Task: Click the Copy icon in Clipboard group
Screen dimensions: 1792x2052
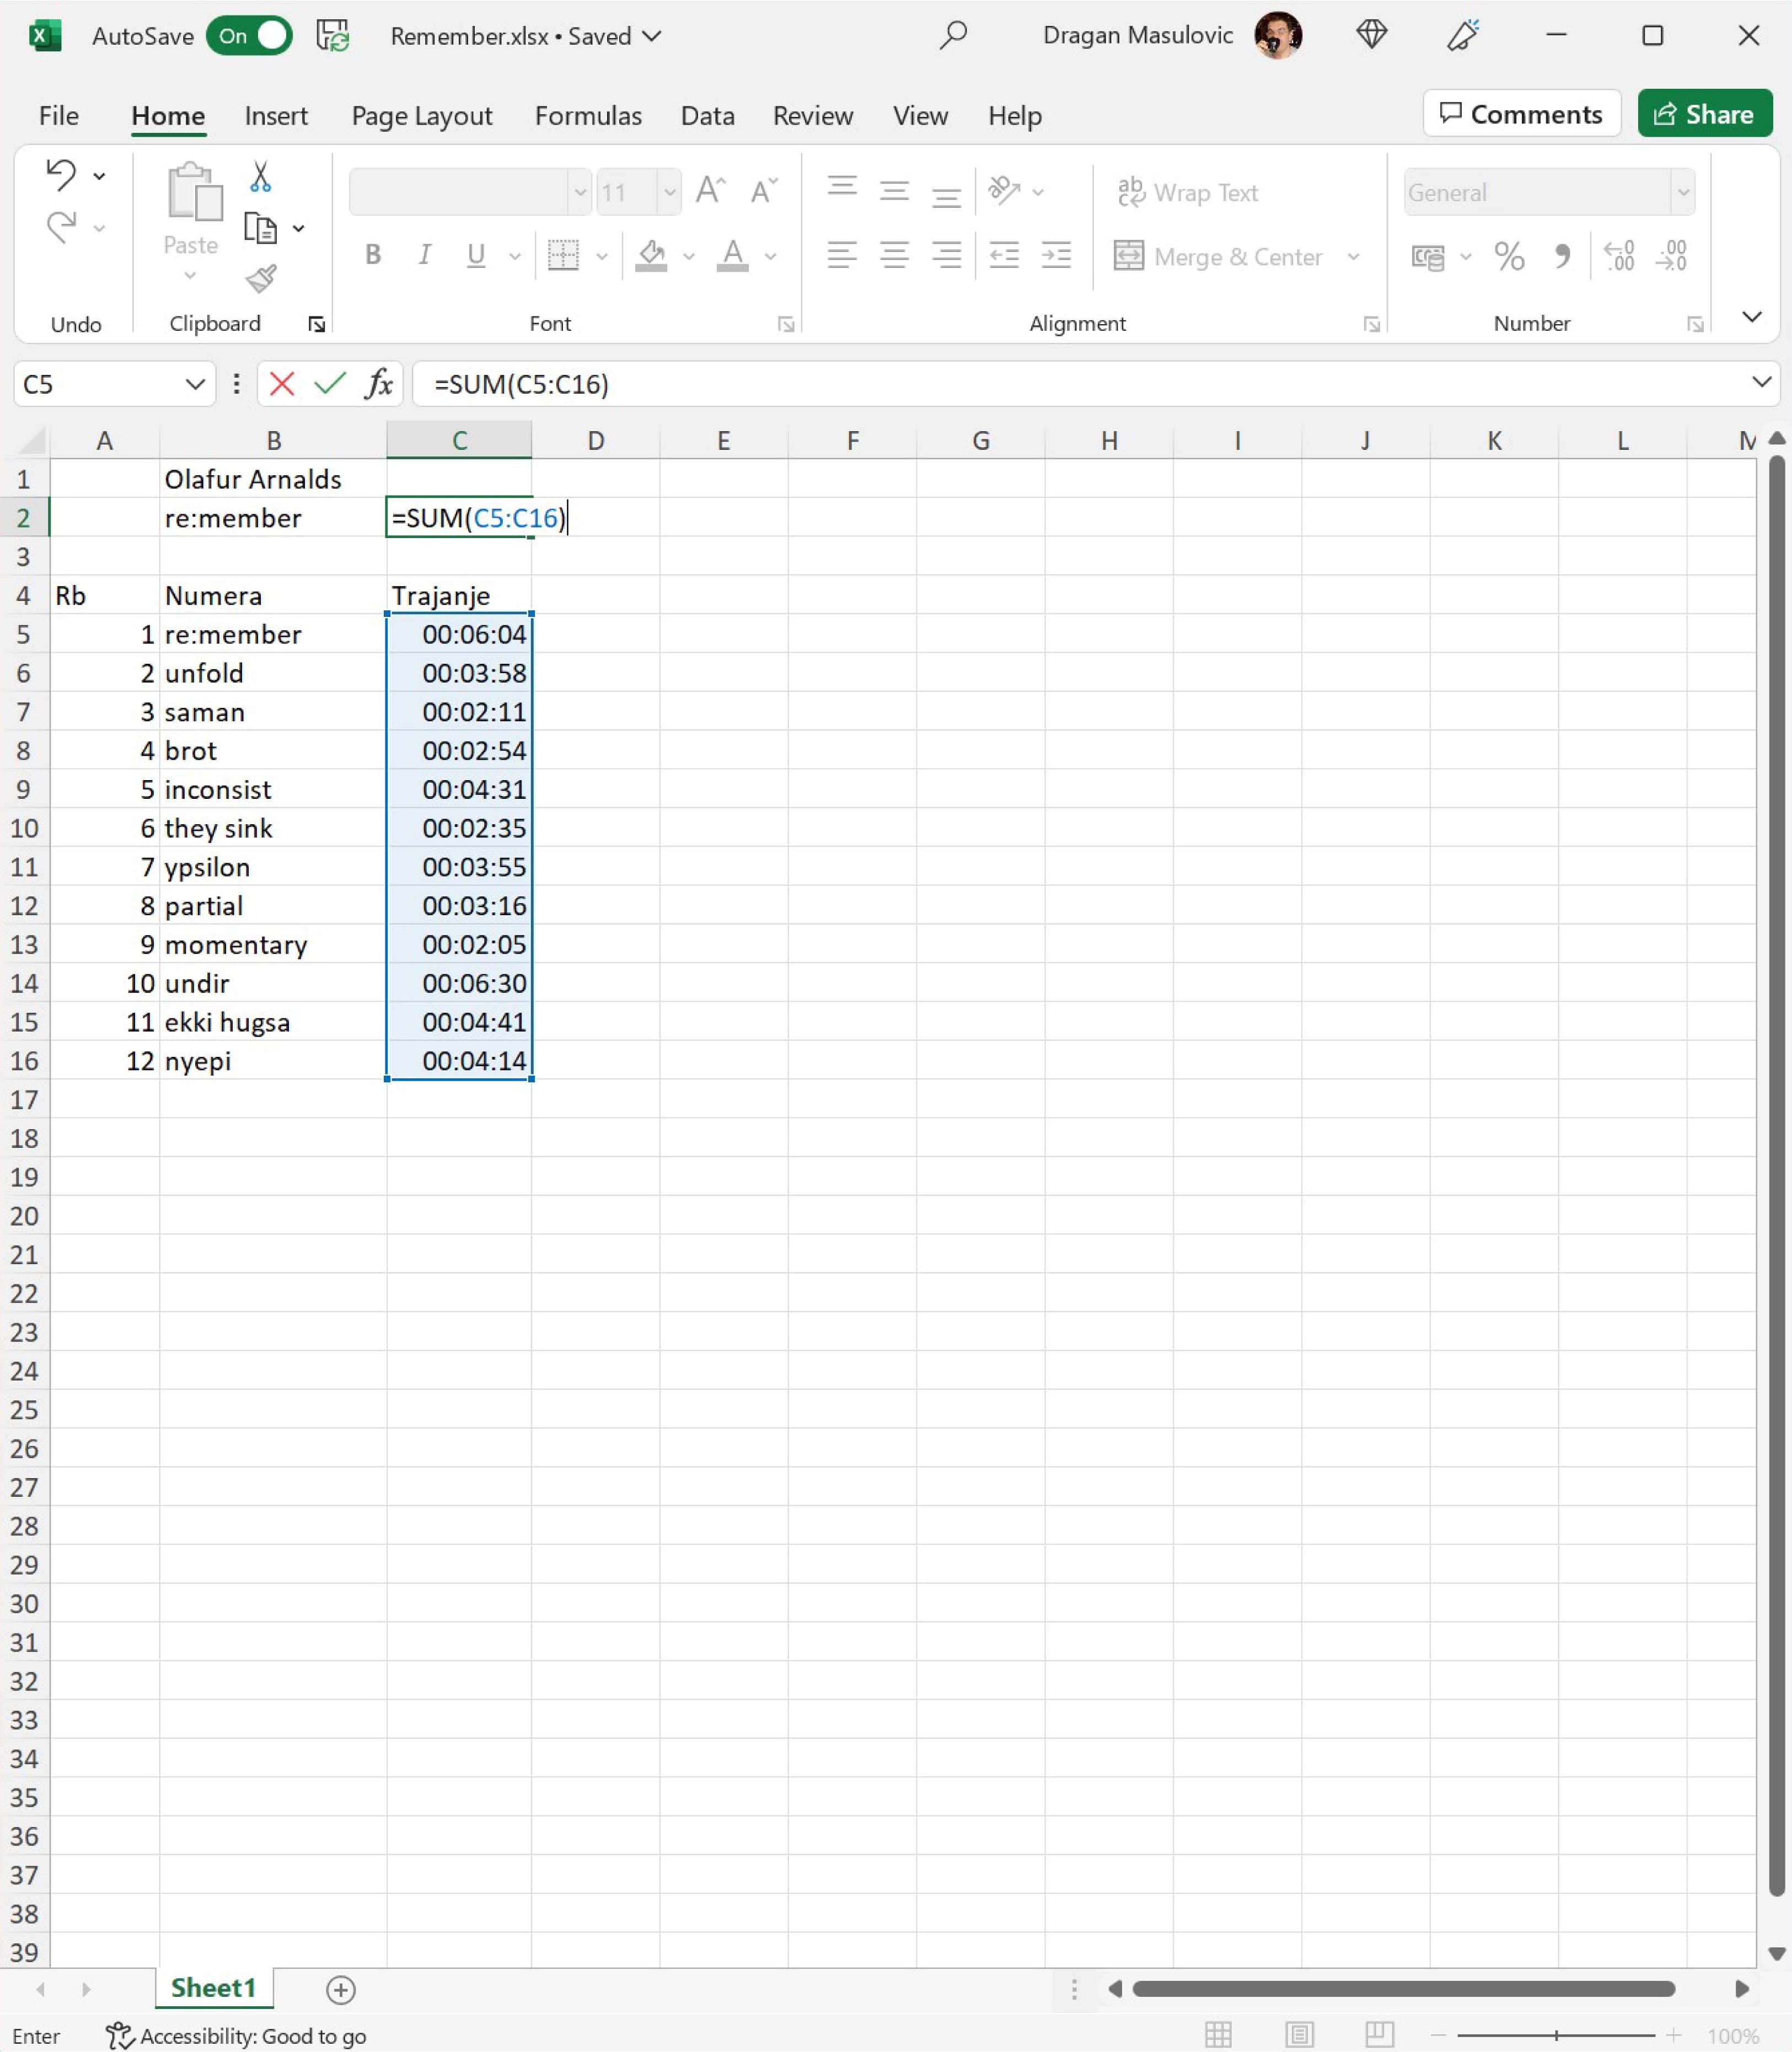Action: tap(260, 228)
